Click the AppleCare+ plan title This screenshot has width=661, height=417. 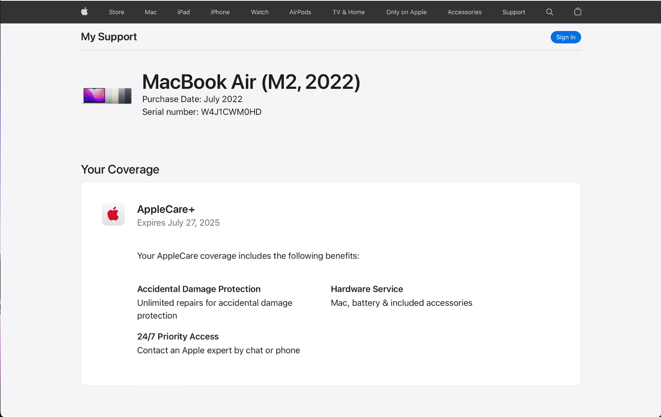click(166, 210)
